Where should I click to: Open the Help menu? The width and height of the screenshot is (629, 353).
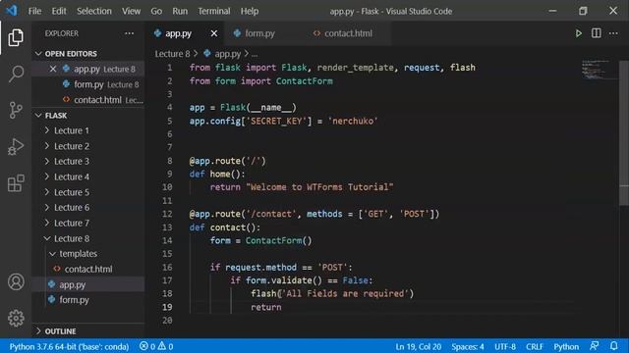pyautogui.click(x=250, y=11)
